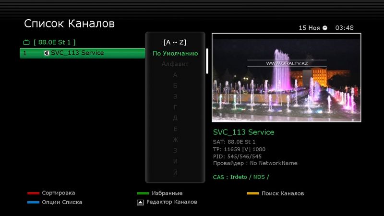Click the Опции Списка label
The height and width of the screenshot is (216, 384).
pos(62,202)
